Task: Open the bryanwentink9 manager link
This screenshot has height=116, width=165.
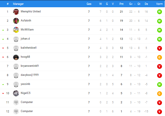Action: [30, 66]
